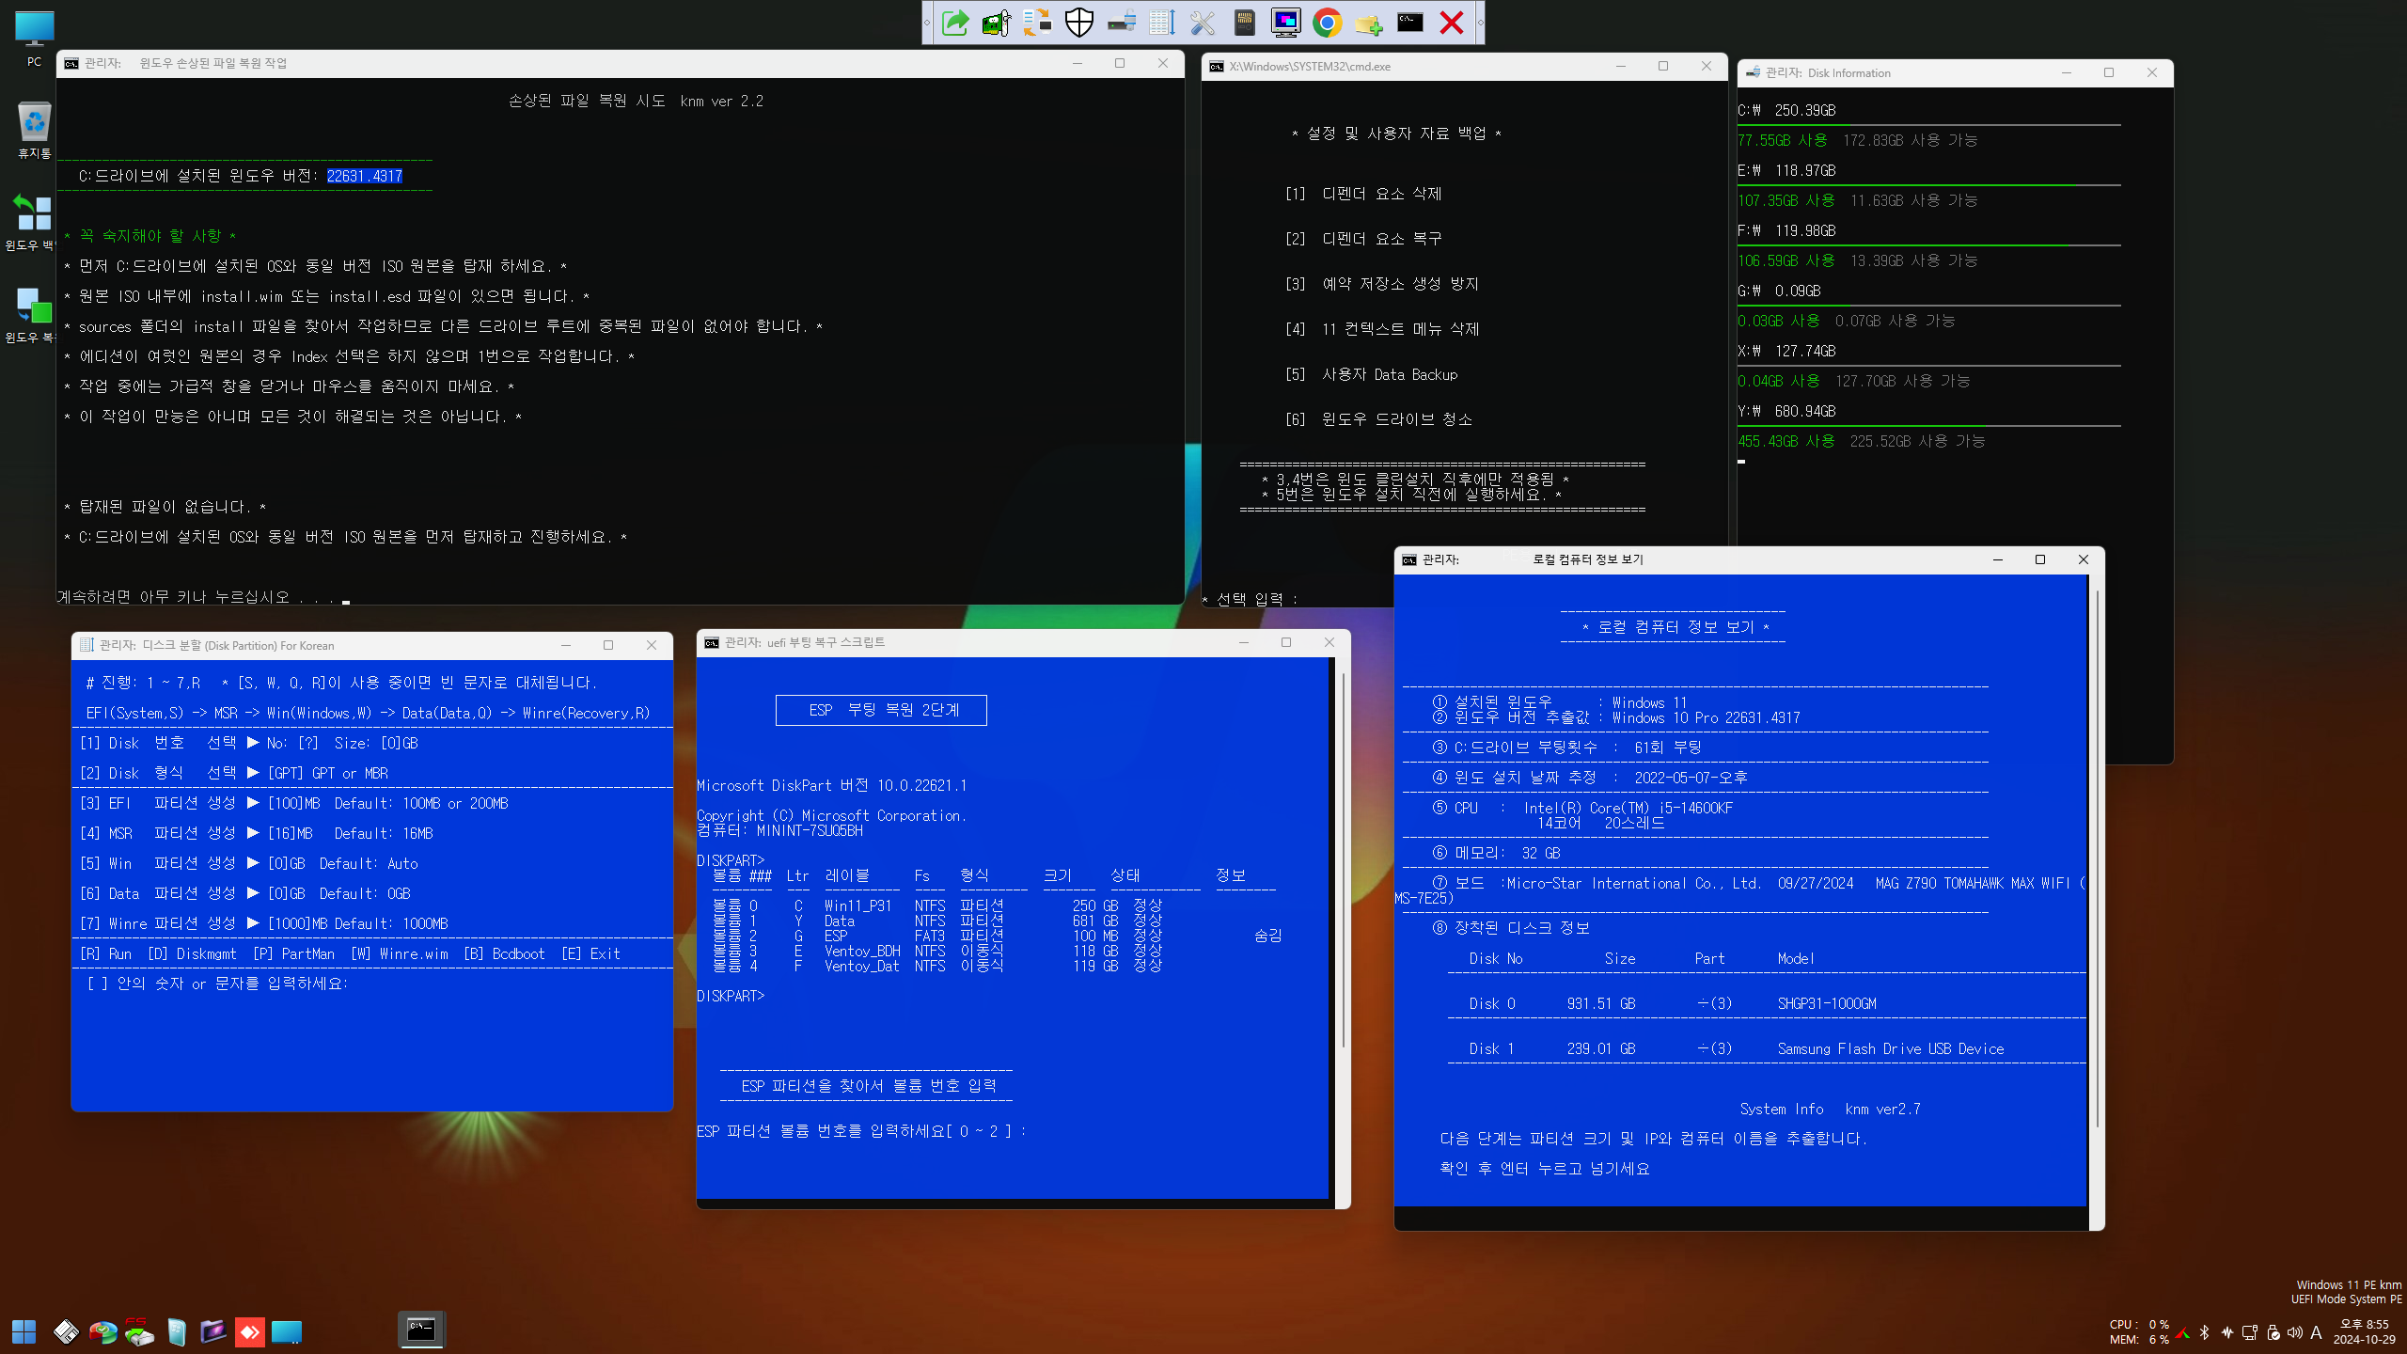Open the command prompt icon in top dock
The width and height of the screenshot is (2407, 1354).
1410,23
